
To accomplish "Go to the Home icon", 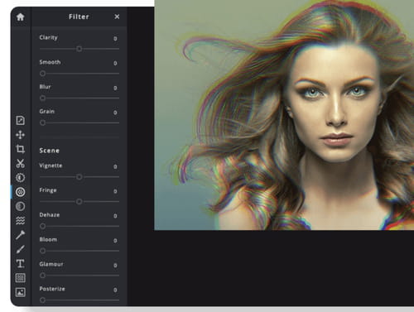I will (20, 17).
